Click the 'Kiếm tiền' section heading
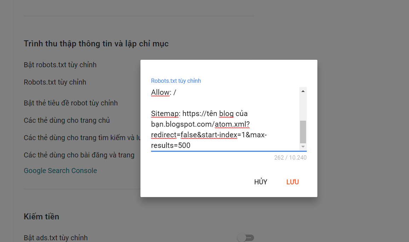 click(41, 217)
